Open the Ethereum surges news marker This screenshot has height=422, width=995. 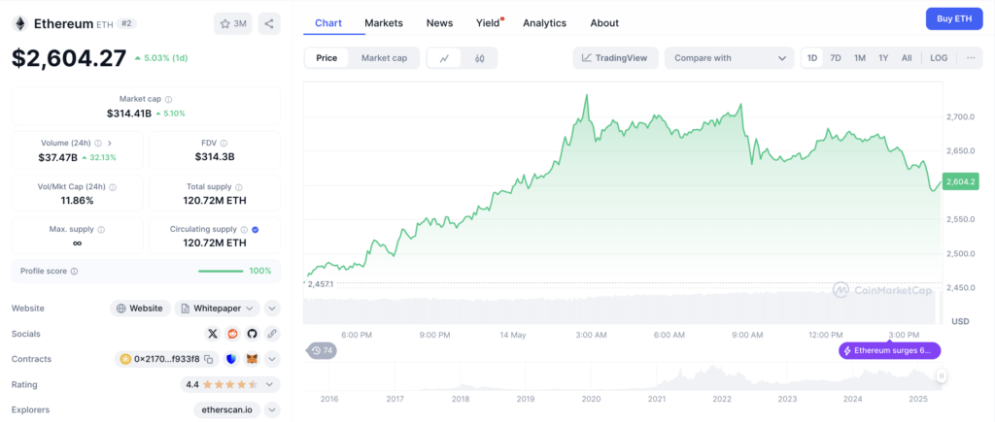pos(890,350)
